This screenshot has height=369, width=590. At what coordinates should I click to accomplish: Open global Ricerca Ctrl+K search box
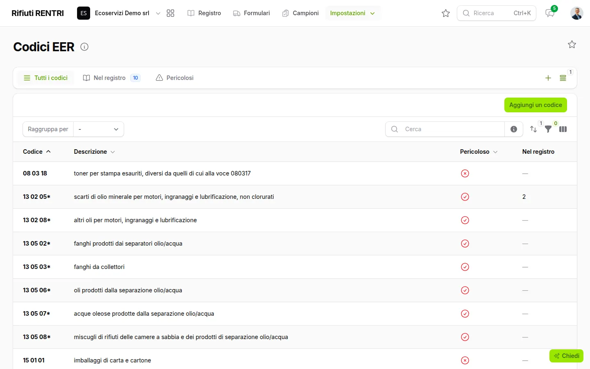(x=497, y=13)
